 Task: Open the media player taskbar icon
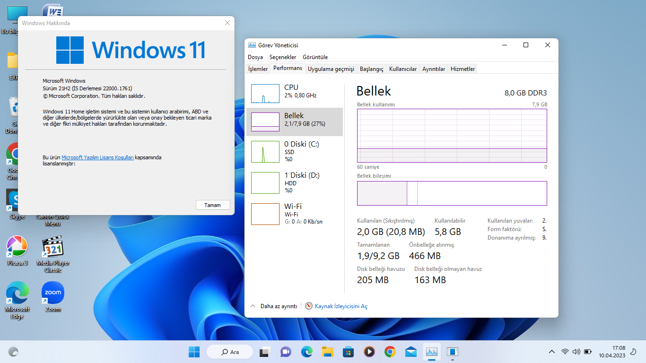coord(369,352)
